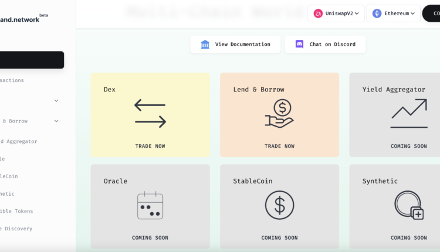Image resolution: width=440 pixels, height=252 pixels.
Task: Click the StableCoin dollar icon
Action: tap(279, 205)
